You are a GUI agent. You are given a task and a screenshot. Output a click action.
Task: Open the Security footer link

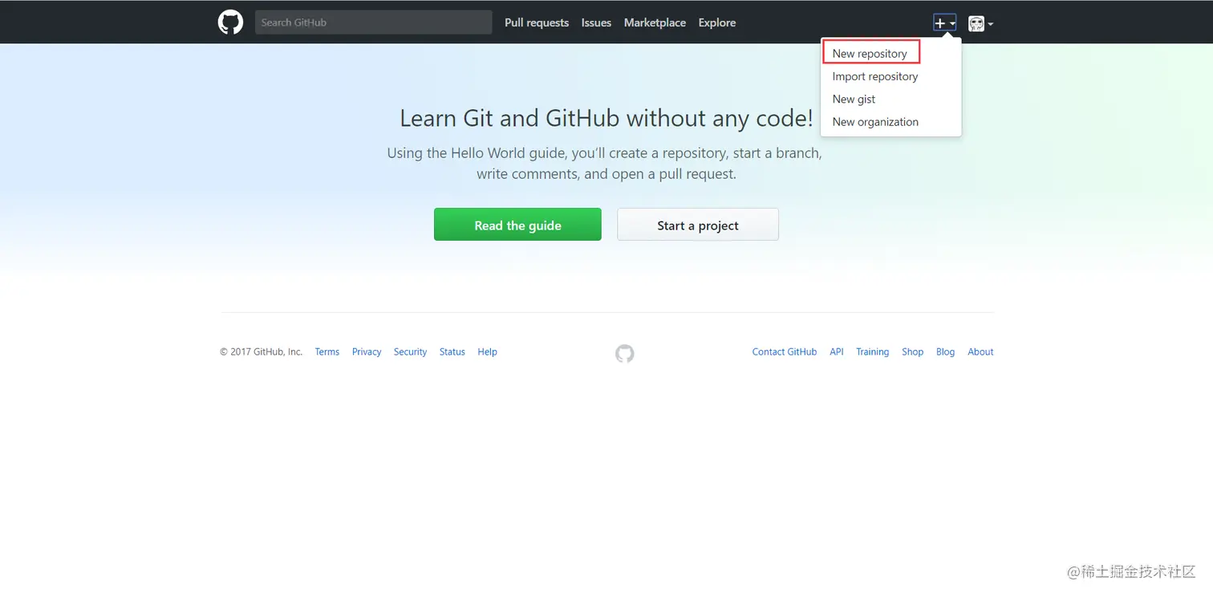tap(410, 351)
